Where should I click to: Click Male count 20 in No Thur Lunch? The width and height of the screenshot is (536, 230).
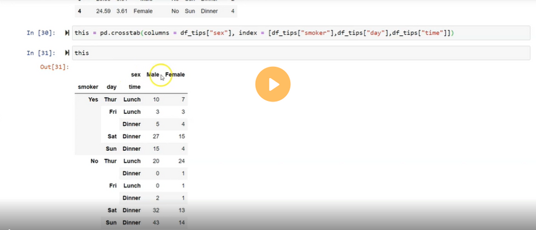click(x=156, y=161)
